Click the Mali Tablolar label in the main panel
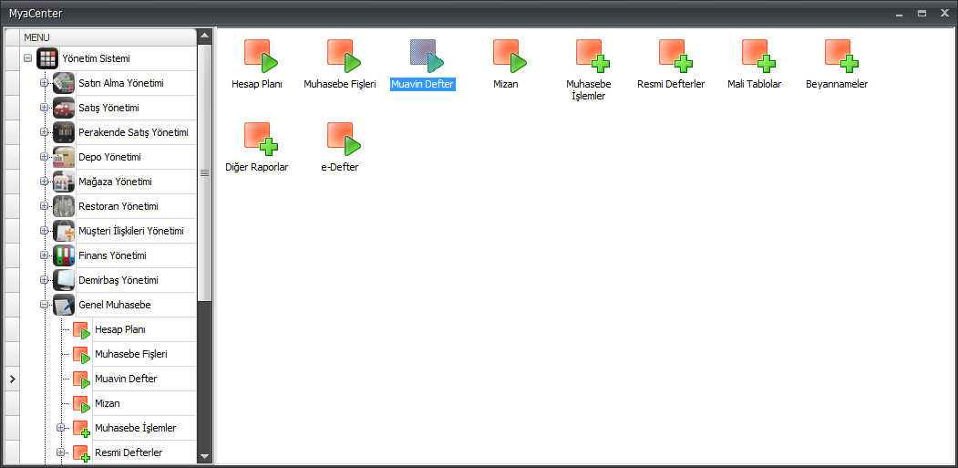This screenshot has width=958, height=468. [755, 85]
